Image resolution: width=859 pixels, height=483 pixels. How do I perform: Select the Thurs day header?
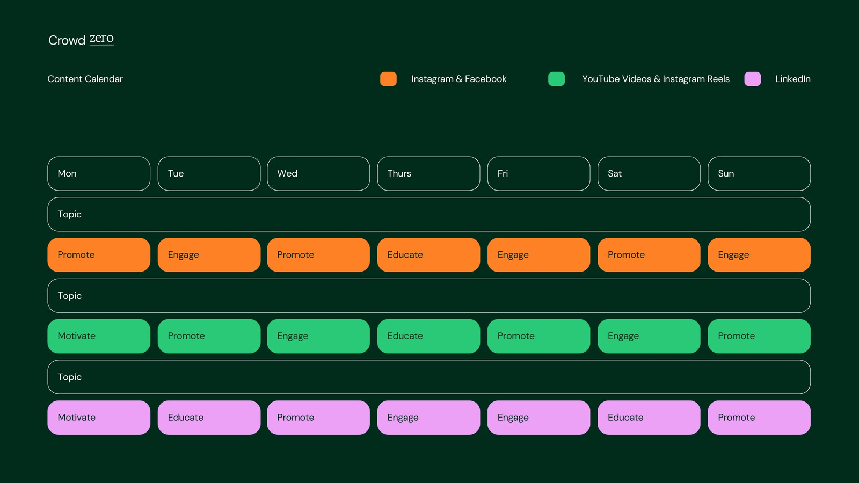428,173
